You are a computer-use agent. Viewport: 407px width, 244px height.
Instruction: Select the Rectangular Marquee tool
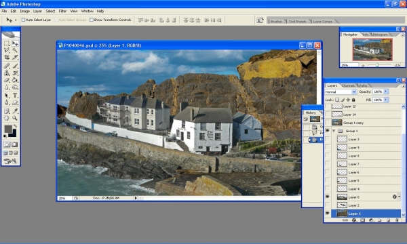point(7,43)
